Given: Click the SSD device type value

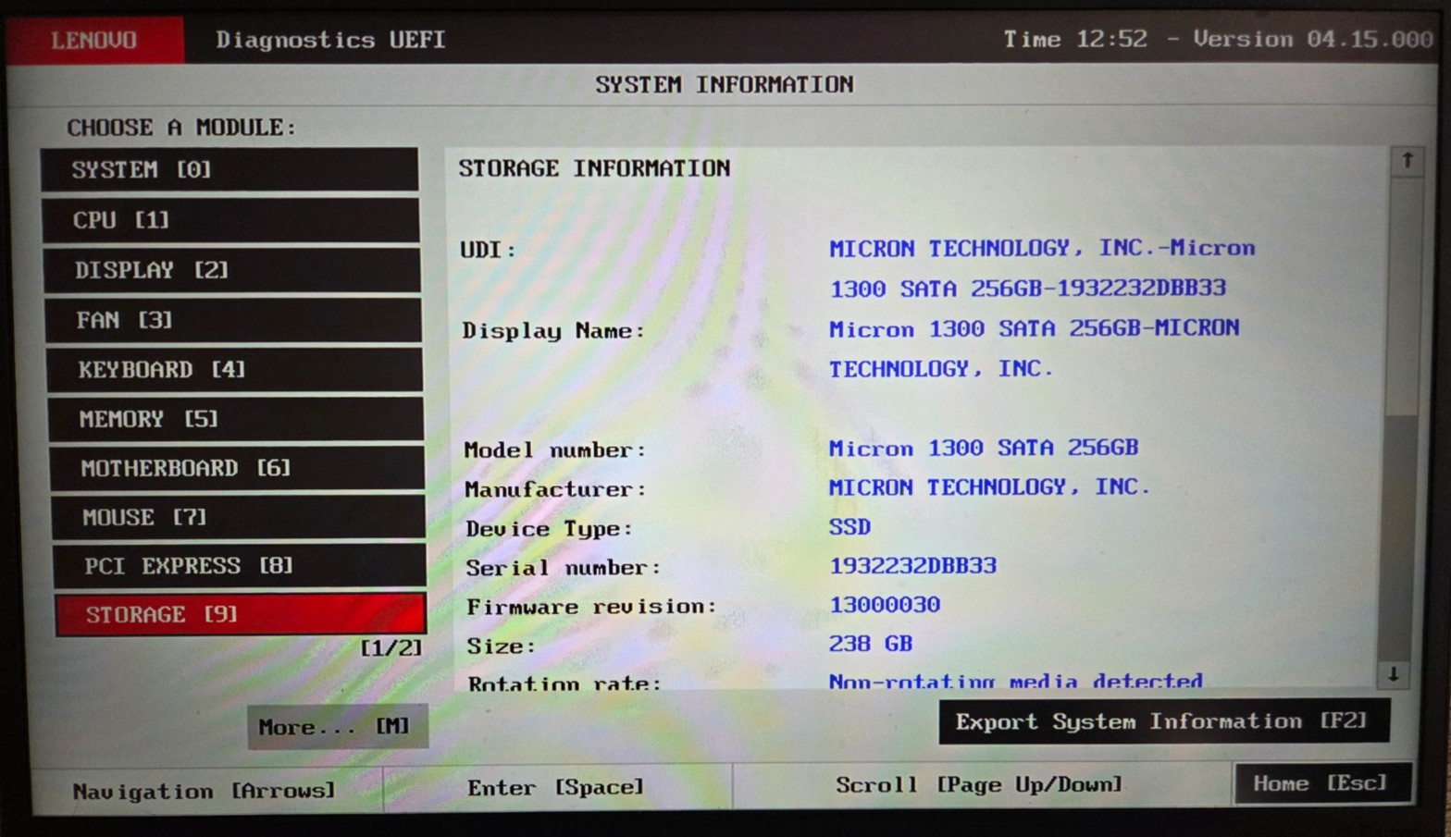Looking at the screenshot, I should pos(850,527).
